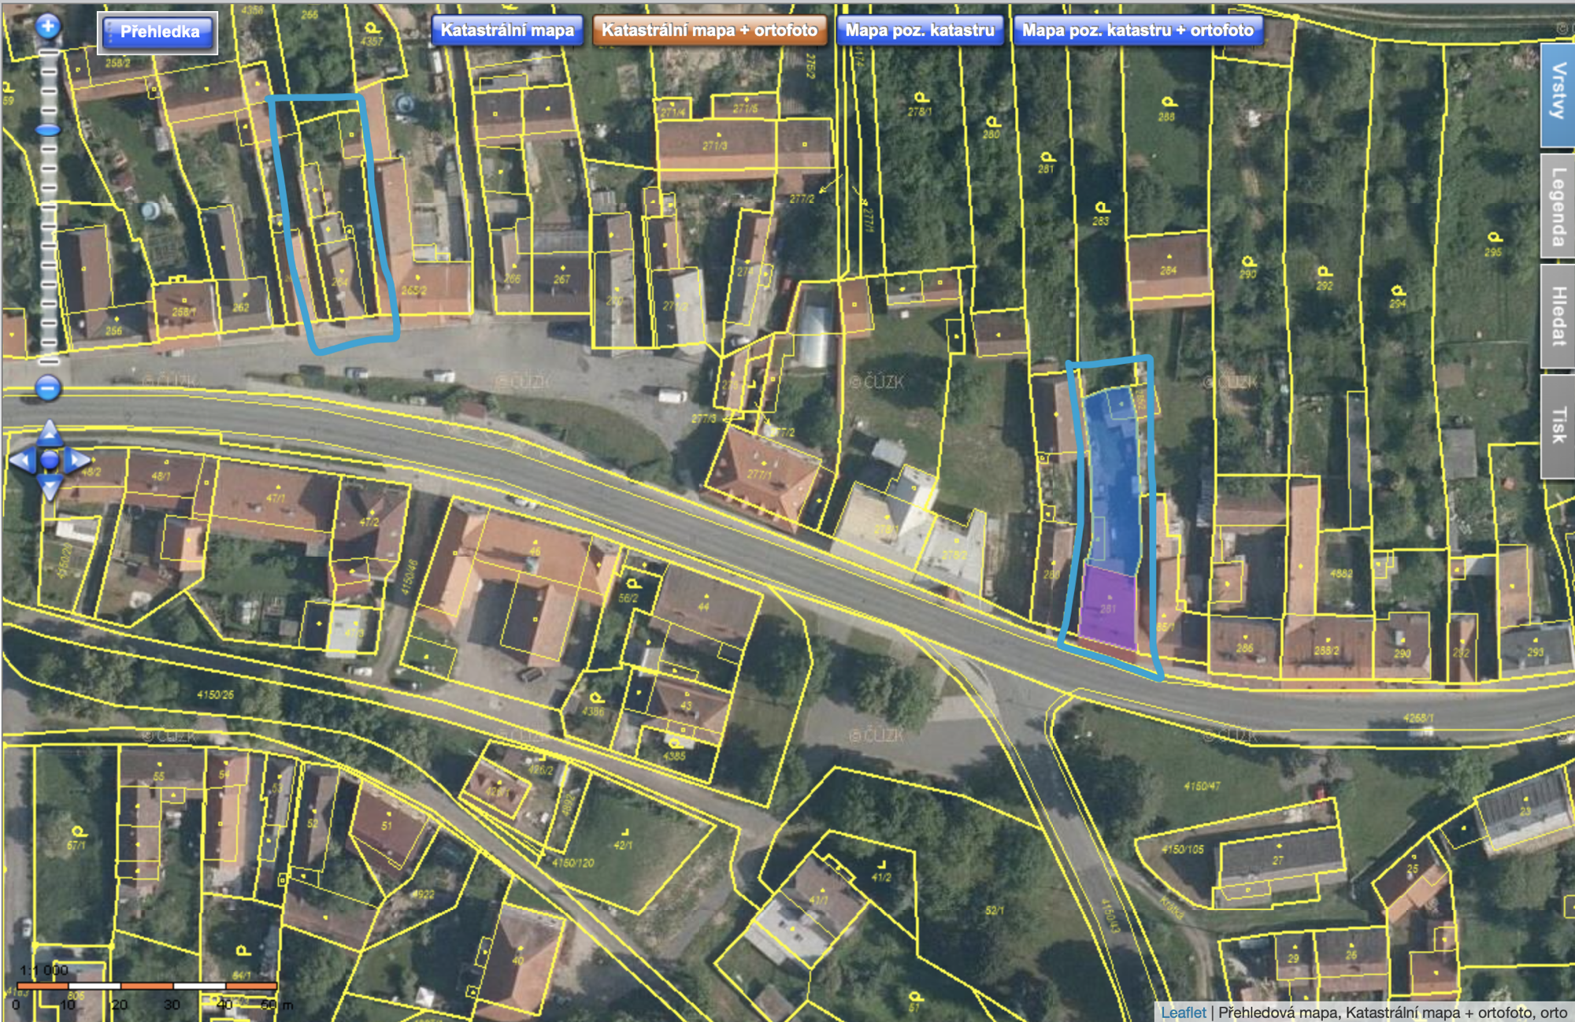The width and height of the screenshot is (1575, 1022).
Task: Select Katastrální mapa + ortofoto layer
Action: coord(709,31)
